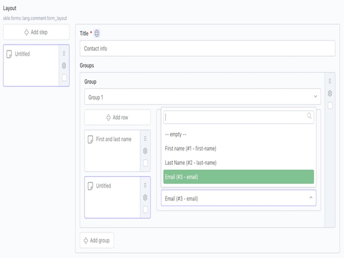Open gear settings for First and last name row
344x258 pixels.
pyautogui.click(x=145, y=151)
